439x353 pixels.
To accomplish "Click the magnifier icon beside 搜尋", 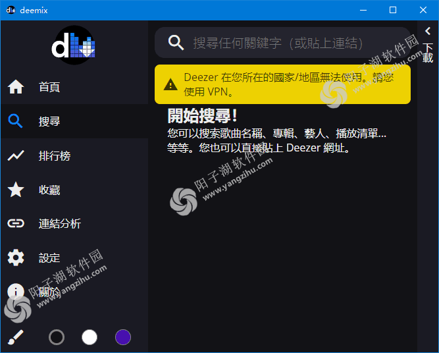I will click(15, 121).
